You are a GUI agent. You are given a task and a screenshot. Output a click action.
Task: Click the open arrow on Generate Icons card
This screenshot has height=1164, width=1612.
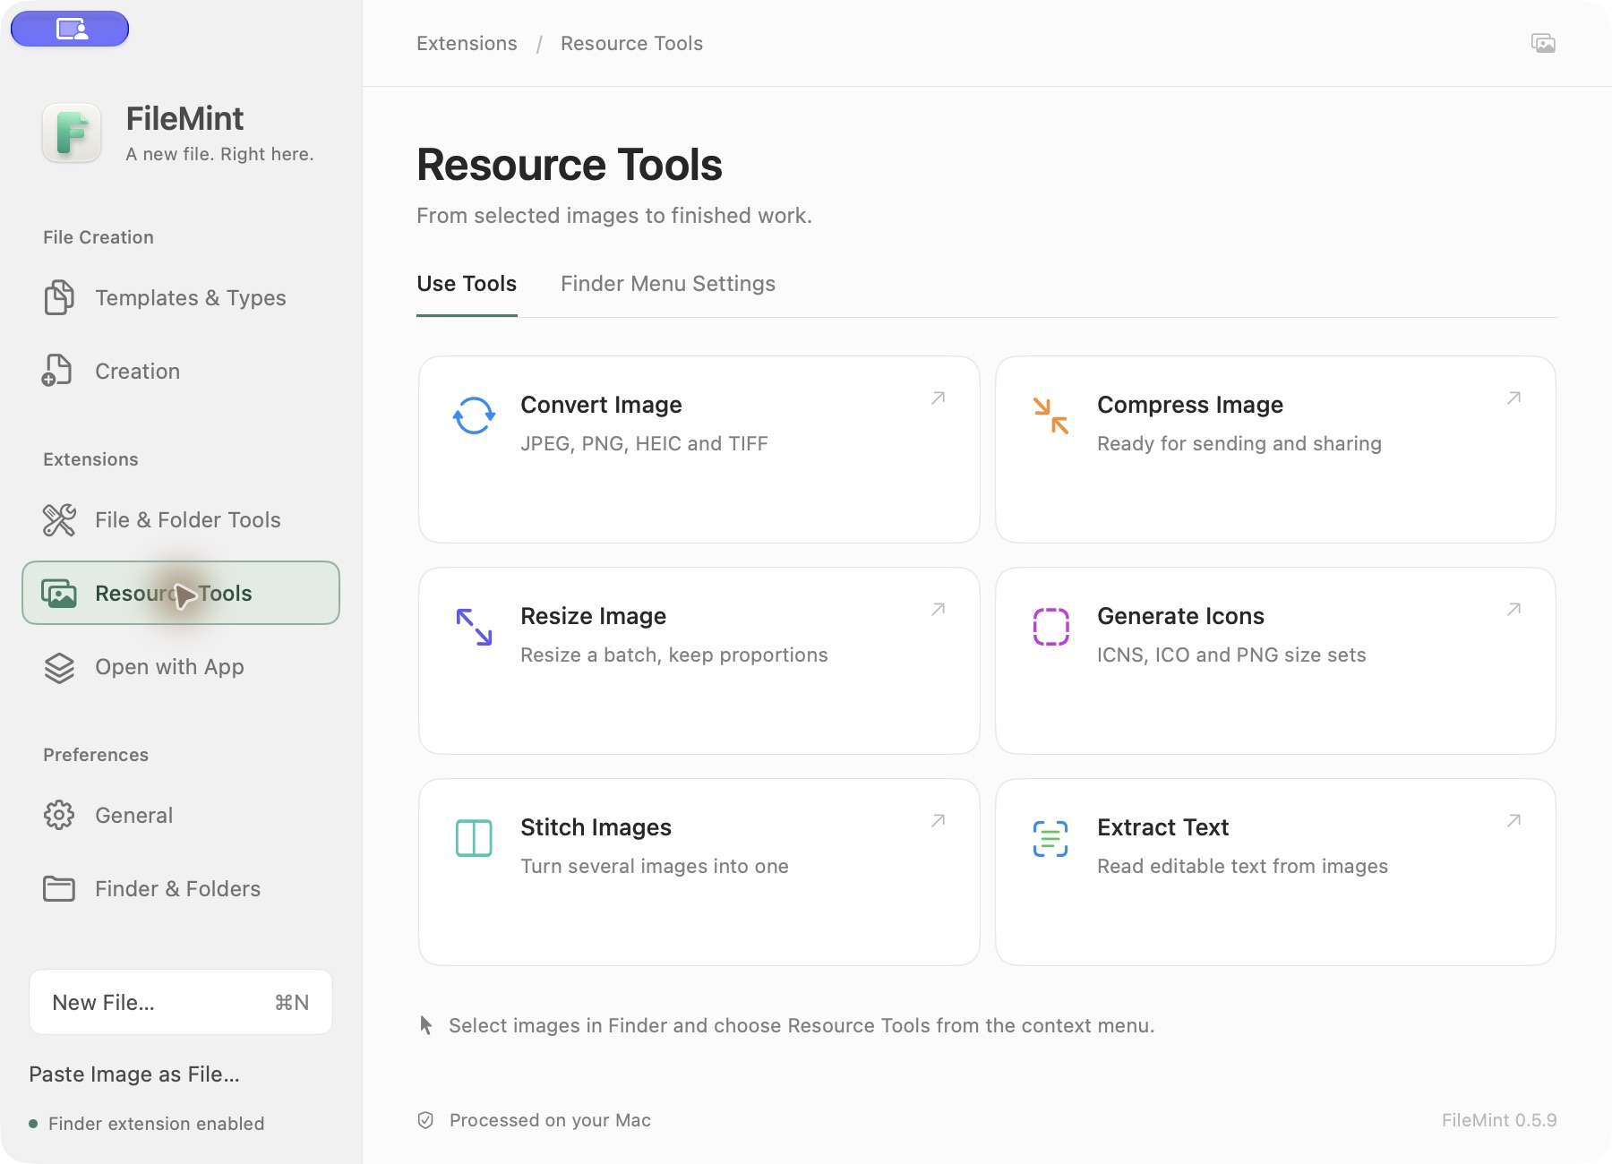[1513, 609]
